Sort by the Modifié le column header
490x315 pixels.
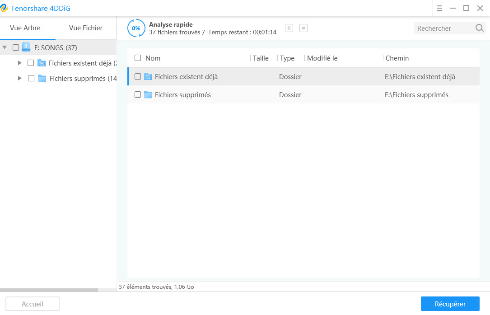[x=322, y=58]
